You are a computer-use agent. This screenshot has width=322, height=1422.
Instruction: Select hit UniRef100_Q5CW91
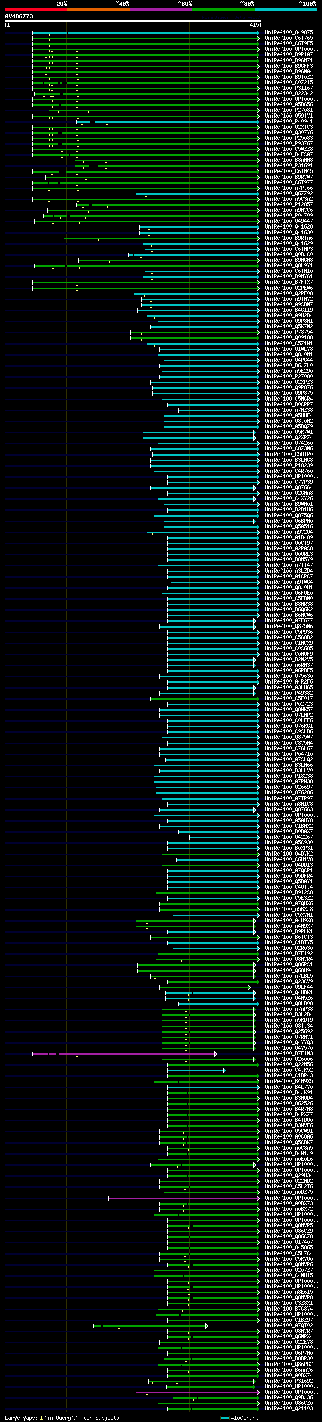click(289, 1131)
